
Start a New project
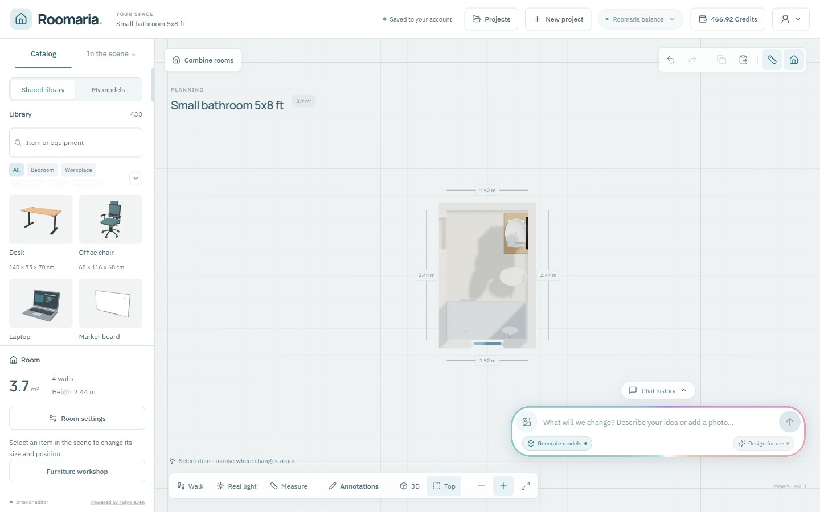pos(558,19)
